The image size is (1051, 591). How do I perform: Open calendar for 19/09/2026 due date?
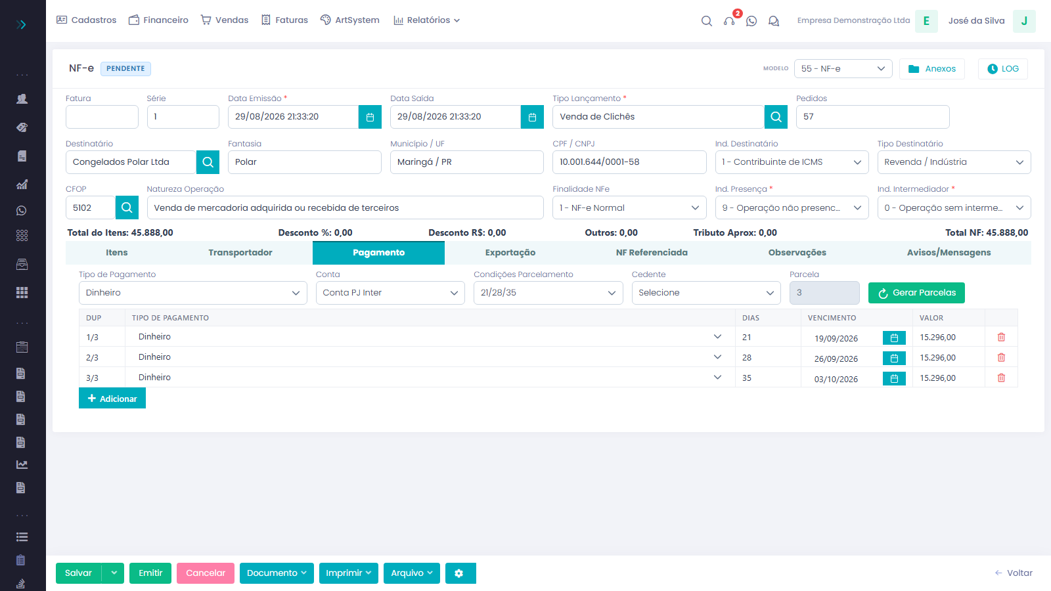894,338
